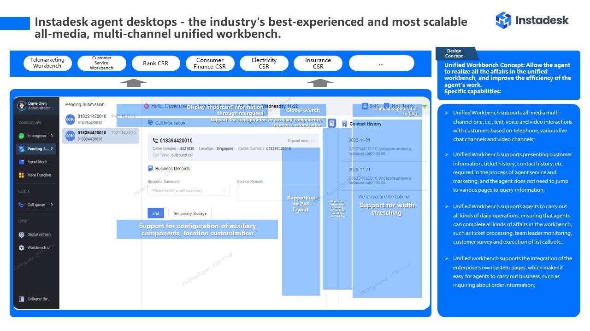
Task: Click the Global refresh menu label
Action: pyautogui.click(x=39, y=234)
